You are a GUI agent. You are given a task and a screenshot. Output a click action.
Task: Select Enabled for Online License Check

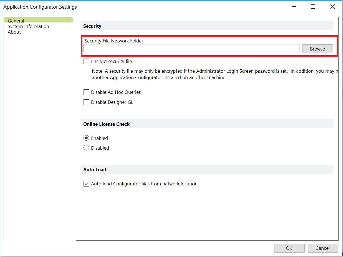(86, 138)
